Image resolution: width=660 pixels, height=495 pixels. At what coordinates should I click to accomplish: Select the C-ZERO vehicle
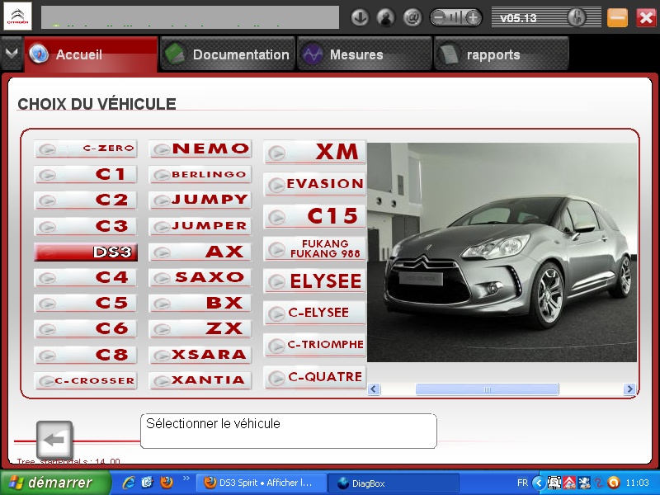pos(86,148)
